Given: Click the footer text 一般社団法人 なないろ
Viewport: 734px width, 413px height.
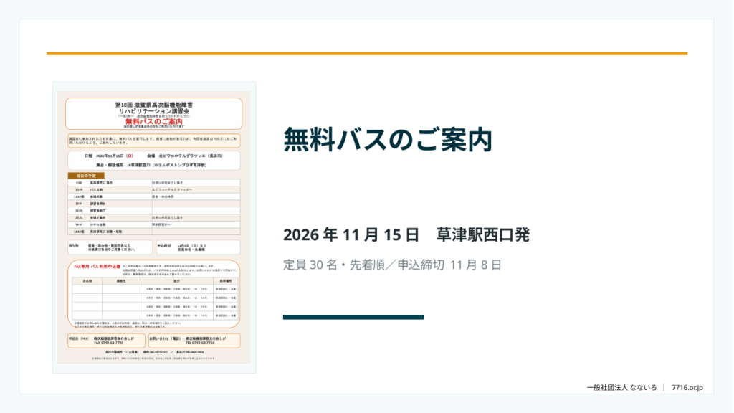Looking at the screenshot, I should (x=621, y=388).
